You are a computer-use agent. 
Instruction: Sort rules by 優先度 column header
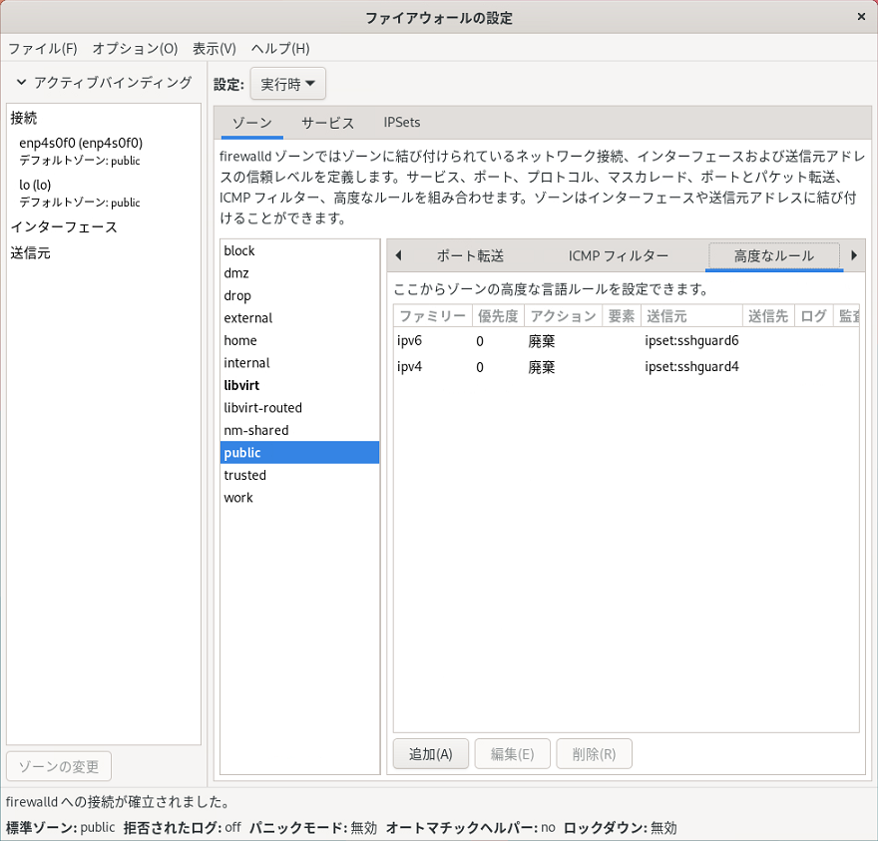(x=498, y=316)
